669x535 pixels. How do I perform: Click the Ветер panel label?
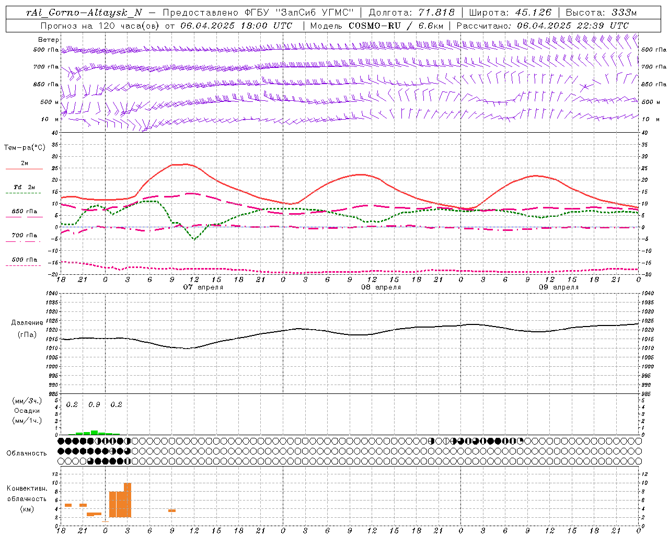click(48, 40)
